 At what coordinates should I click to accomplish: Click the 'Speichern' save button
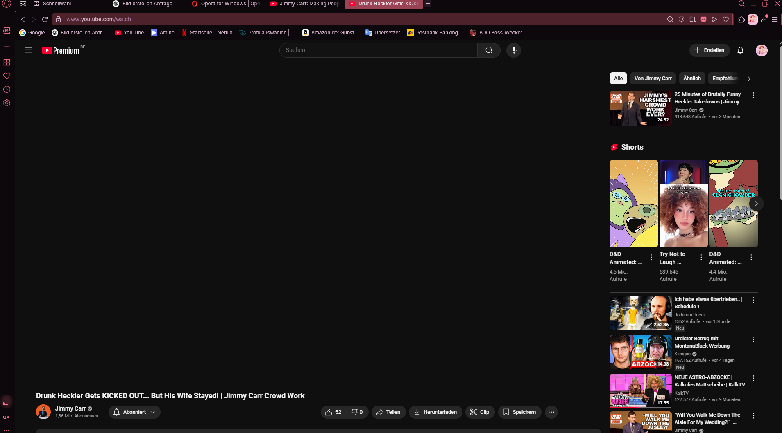(x=519, y=412)
